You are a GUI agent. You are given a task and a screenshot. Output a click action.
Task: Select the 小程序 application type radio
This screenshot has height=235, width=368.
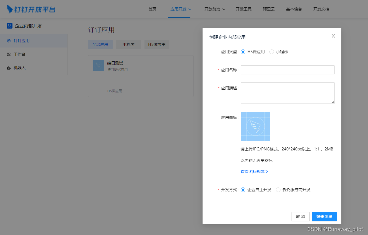click(x=272, y=52)
